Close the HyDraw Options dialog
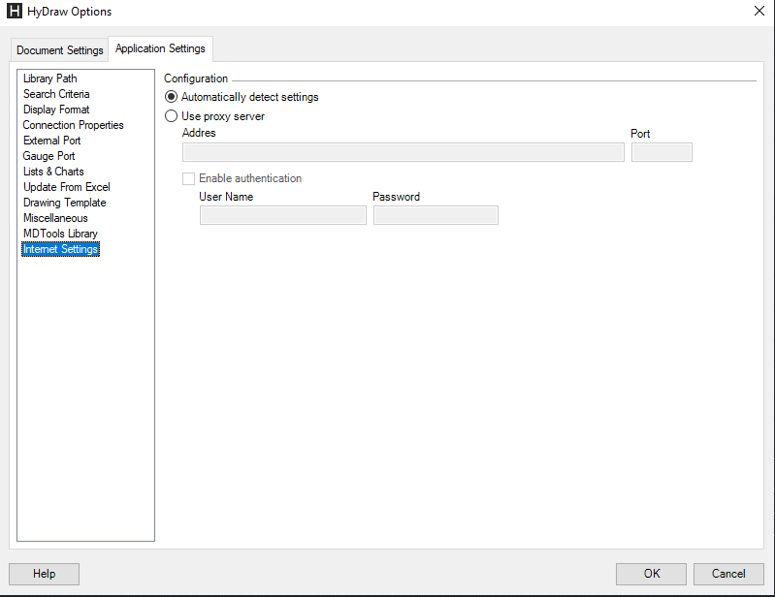Image resolution: width=775 pixels, height=597 pixels. (759, 11)
